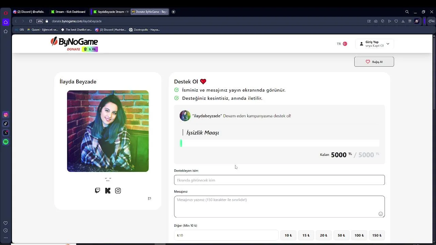Select the 150 ₺ amount
Viewport: 436px width, 245px height.
click(x=377, y=235)
